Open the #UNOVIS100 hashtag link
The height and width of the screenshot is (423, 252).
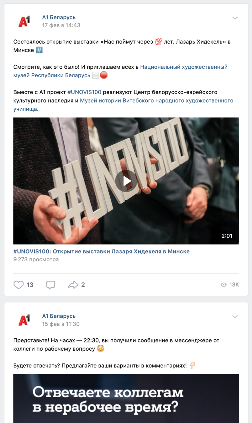[x=84, y=92]
